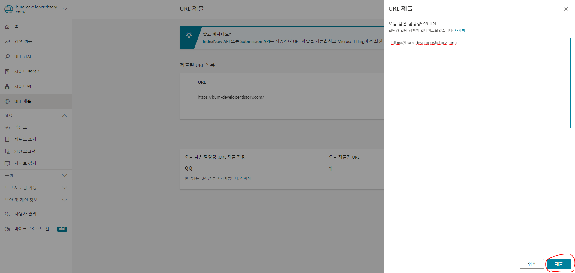Click the remaining quota value 99
Image resolution: width=575 pixels, height=273 pixels.
[x=189, y=169]
